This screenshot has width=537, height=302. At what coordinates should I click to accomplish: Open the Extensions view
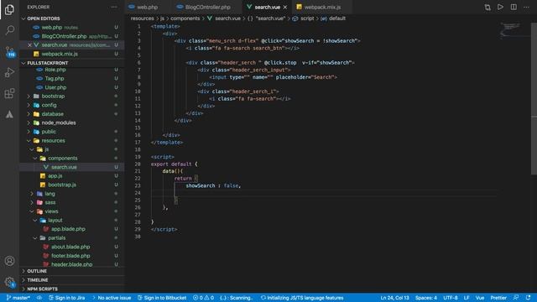(x=9, y=93)
